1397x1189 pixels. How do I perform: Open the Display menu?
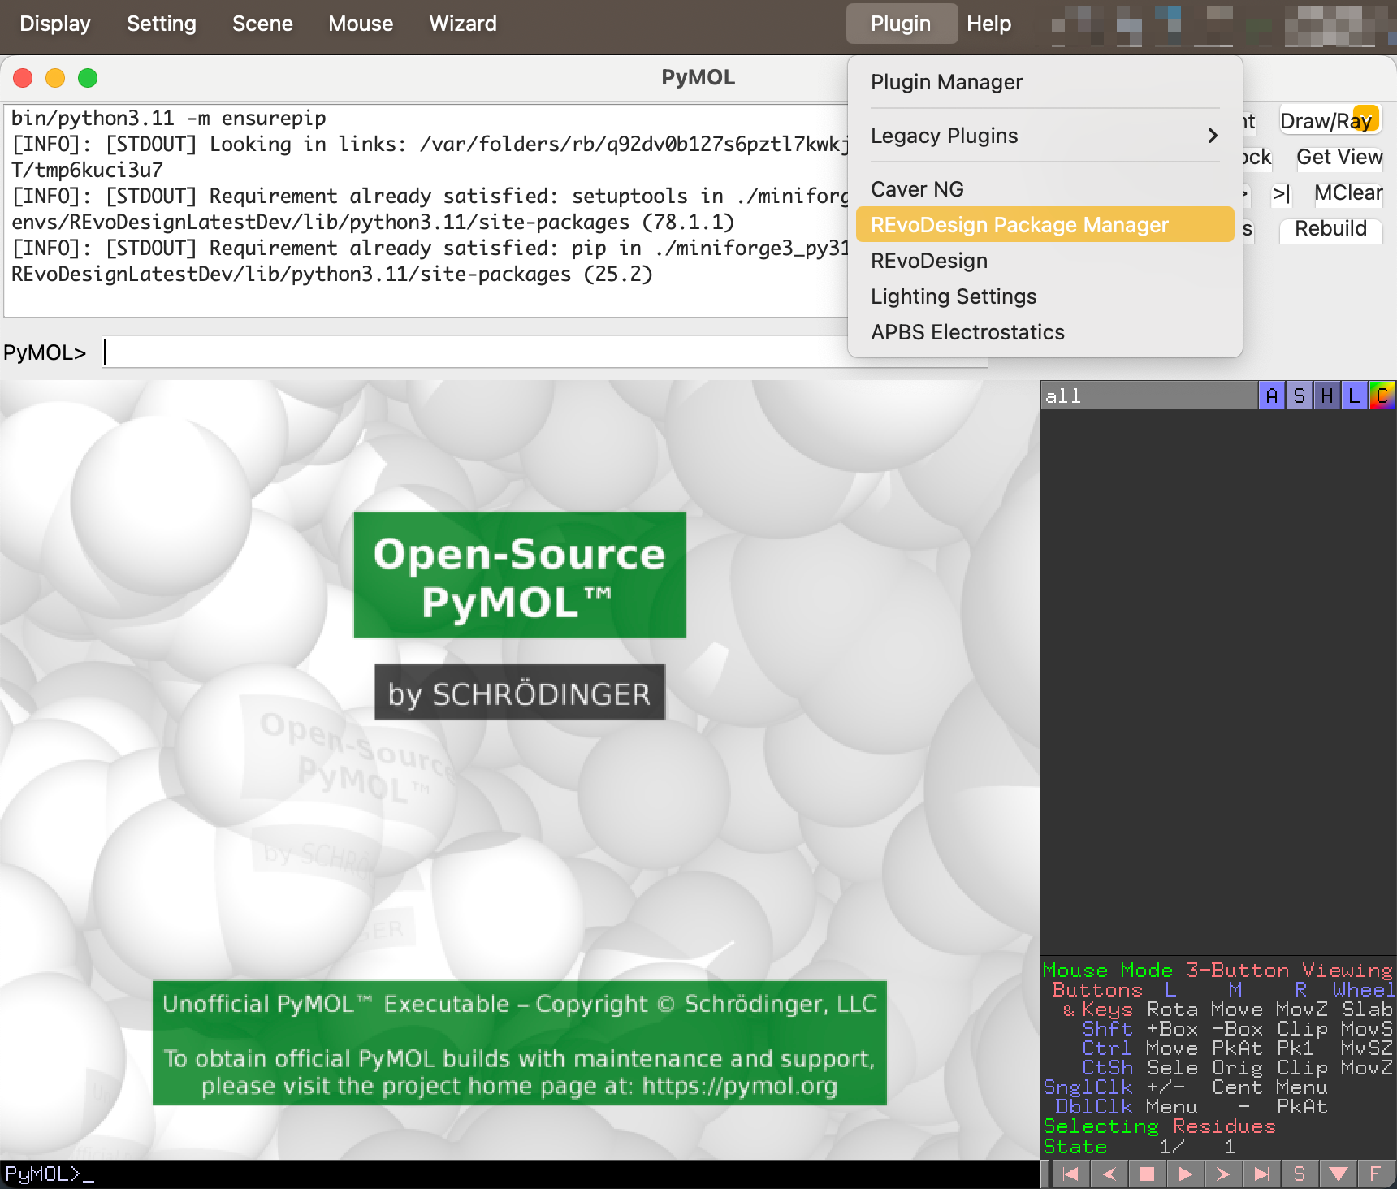coord(55,24)
